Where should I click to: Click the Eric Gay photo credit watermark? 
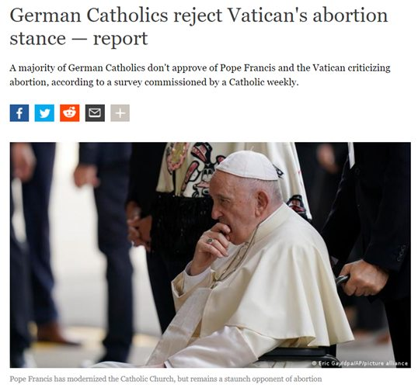[x=360, y=363]
